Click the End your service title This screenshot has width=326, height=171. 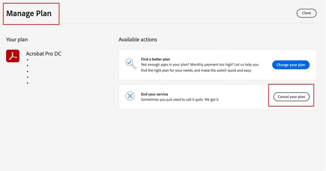[155, 94]
